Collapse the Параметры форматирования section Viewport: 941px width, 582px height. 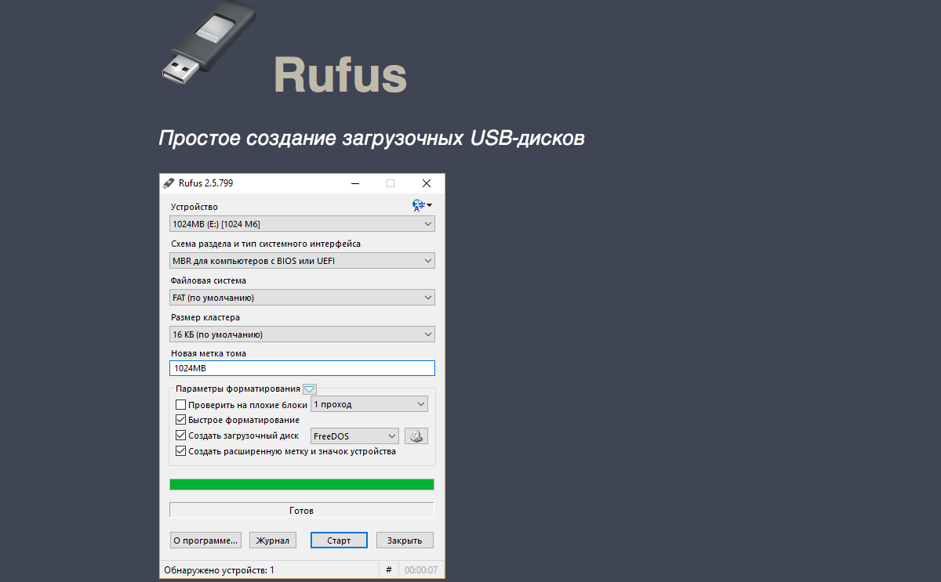pyautogui.click(x=310, y=389)
